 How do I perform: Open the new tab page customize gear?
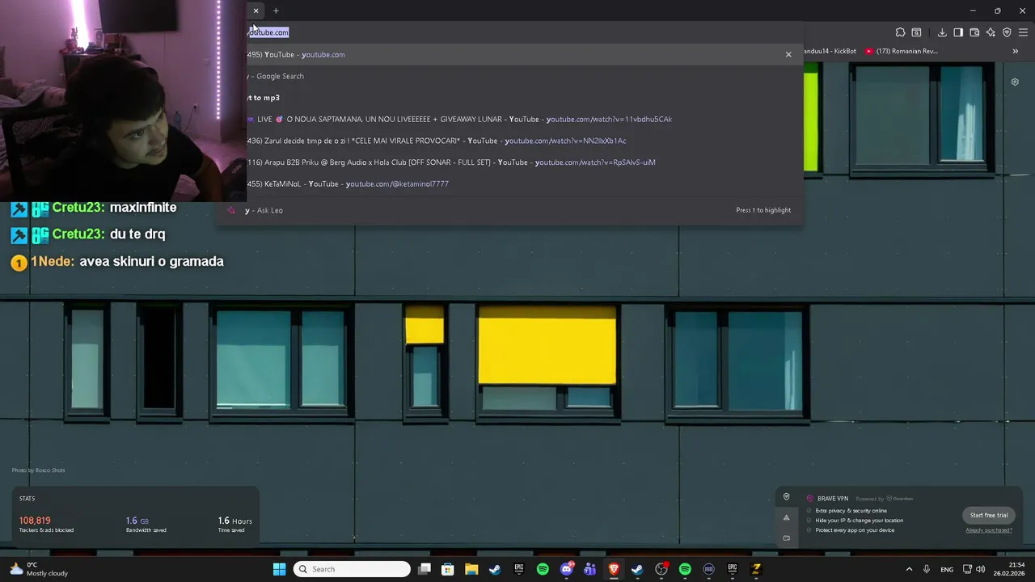pos(1015,82)
